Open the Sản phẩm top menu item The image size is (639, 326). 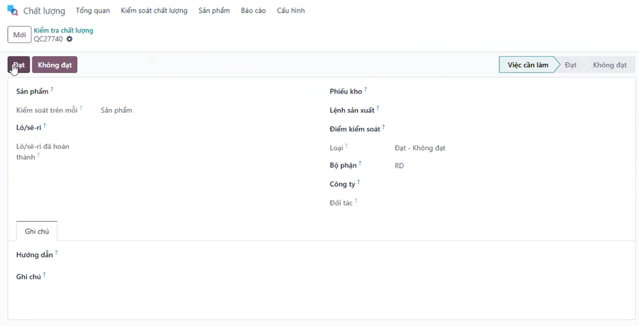214,11
